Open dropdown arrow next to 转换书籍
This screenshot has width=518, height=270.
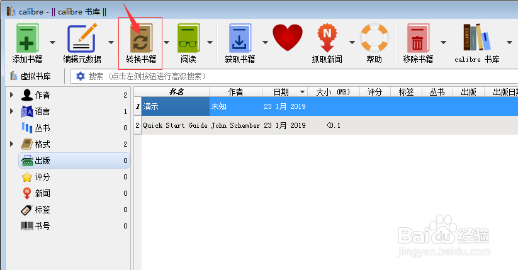(x=167, y=42)
